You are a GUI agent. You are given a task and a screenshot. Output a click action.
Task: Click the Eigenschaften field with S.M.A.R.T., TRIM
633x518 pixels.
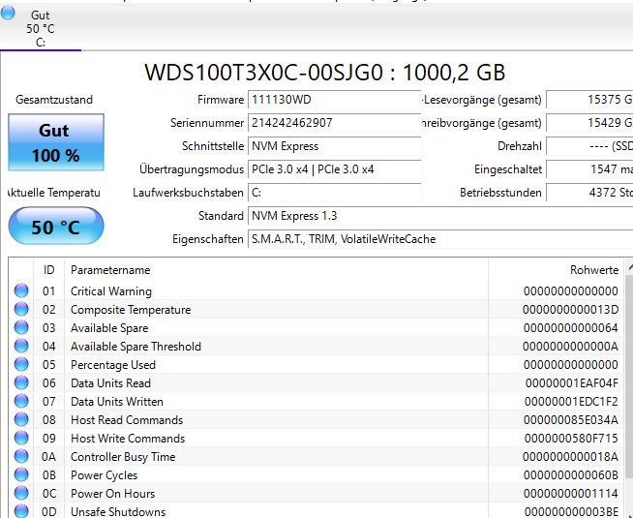[440, 239]
